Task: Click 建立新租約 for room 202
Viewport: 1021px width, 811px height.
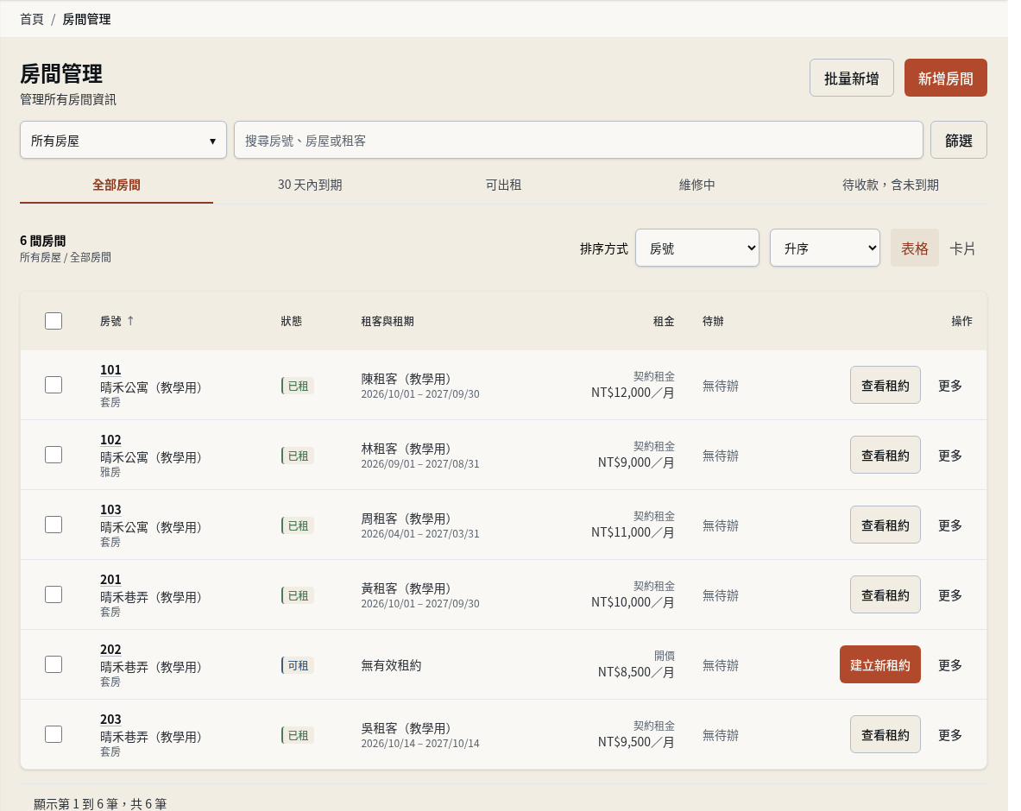Action: click(x=879, y=664)
